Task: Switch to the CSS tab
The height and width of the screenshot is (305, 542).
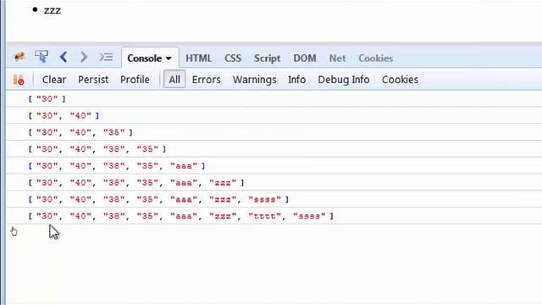Action: click(233, 58)
